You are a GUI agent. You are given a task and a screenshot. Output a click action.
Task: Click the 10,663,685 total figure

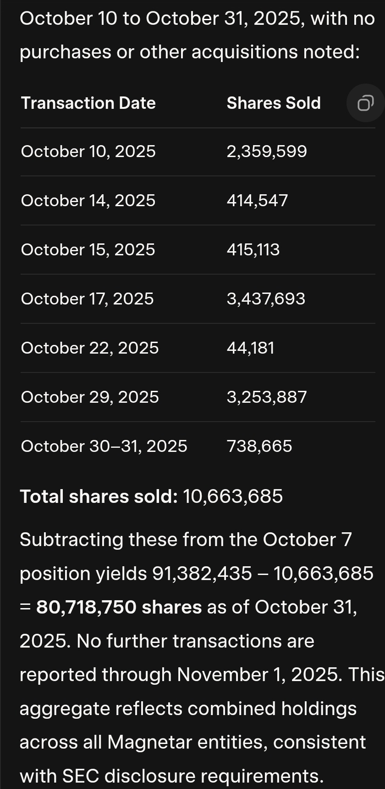(x=233, y=496)
